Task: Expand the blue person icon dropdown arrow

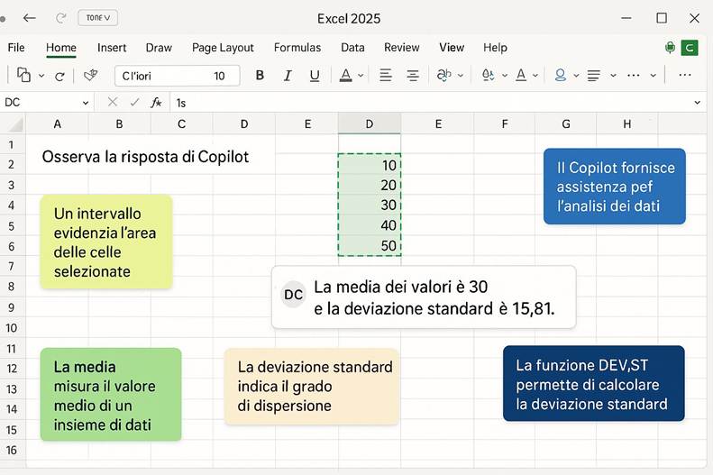Action: pyautogui.click(x=576, y=76)
